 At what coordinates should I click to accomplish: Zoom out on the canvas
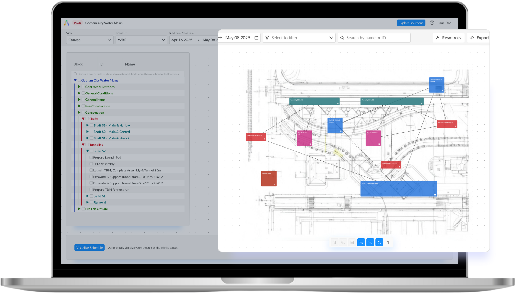(x=334, y=242)
